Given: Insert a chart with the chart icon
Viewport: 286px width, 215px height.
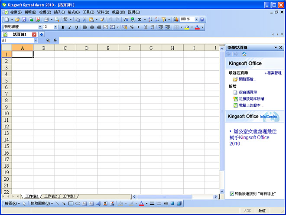Looking at the screenshot, I should pyautogui.click(x=176, y=20).
